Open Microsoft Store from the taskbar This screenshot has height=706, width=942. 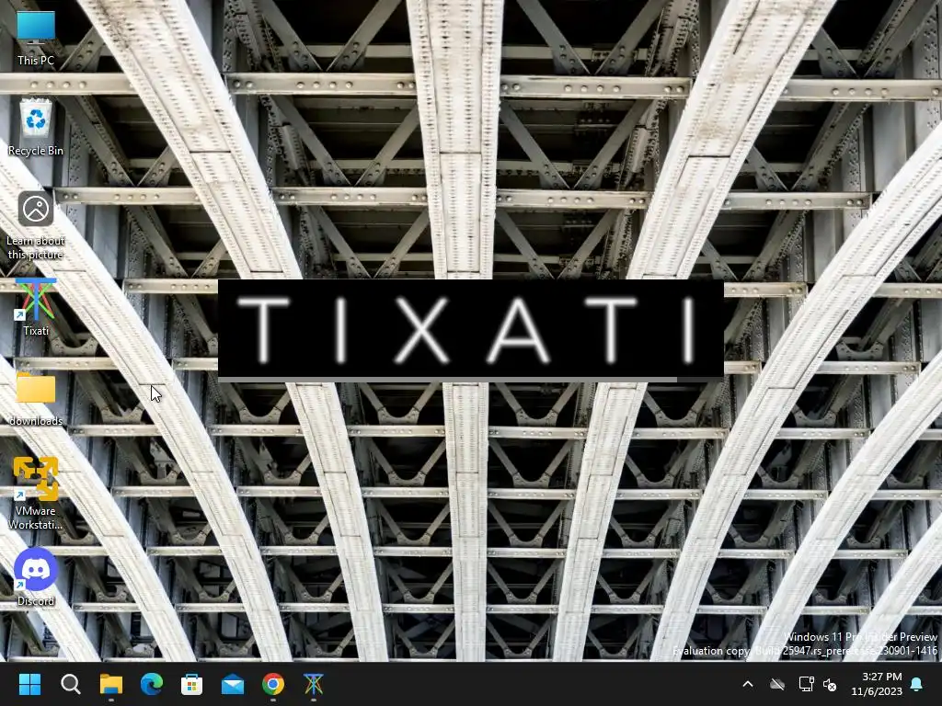(191, 684)
